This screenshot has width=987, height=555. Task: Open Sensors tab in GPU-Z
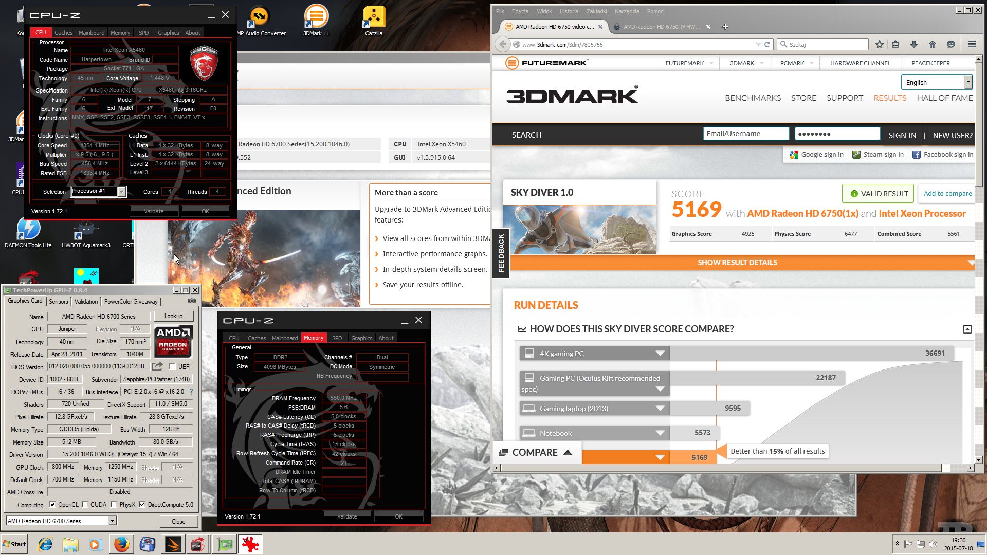coord(58,302)
